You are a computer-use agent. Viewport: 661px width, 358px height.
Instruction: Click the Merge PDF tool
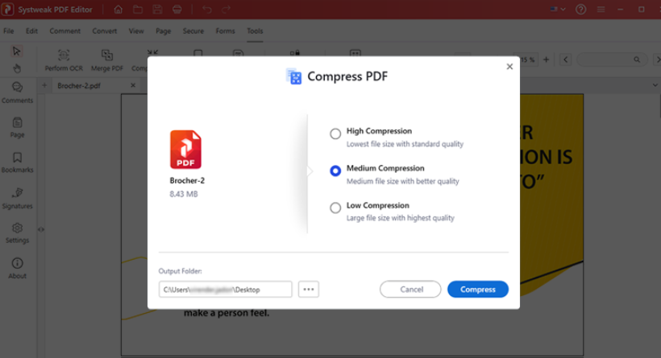tap(107, 60)
